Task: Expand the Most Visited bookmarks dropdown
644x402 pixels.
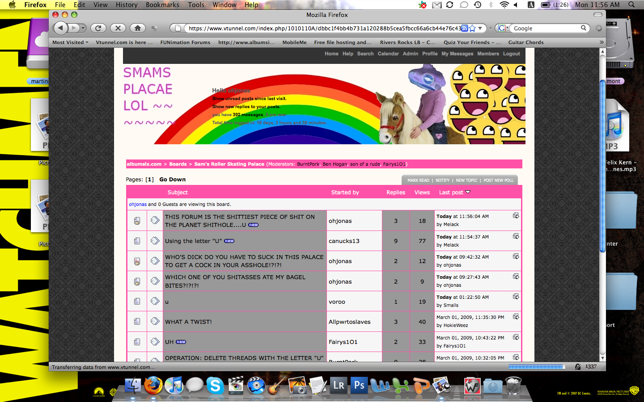Action: 70,42
